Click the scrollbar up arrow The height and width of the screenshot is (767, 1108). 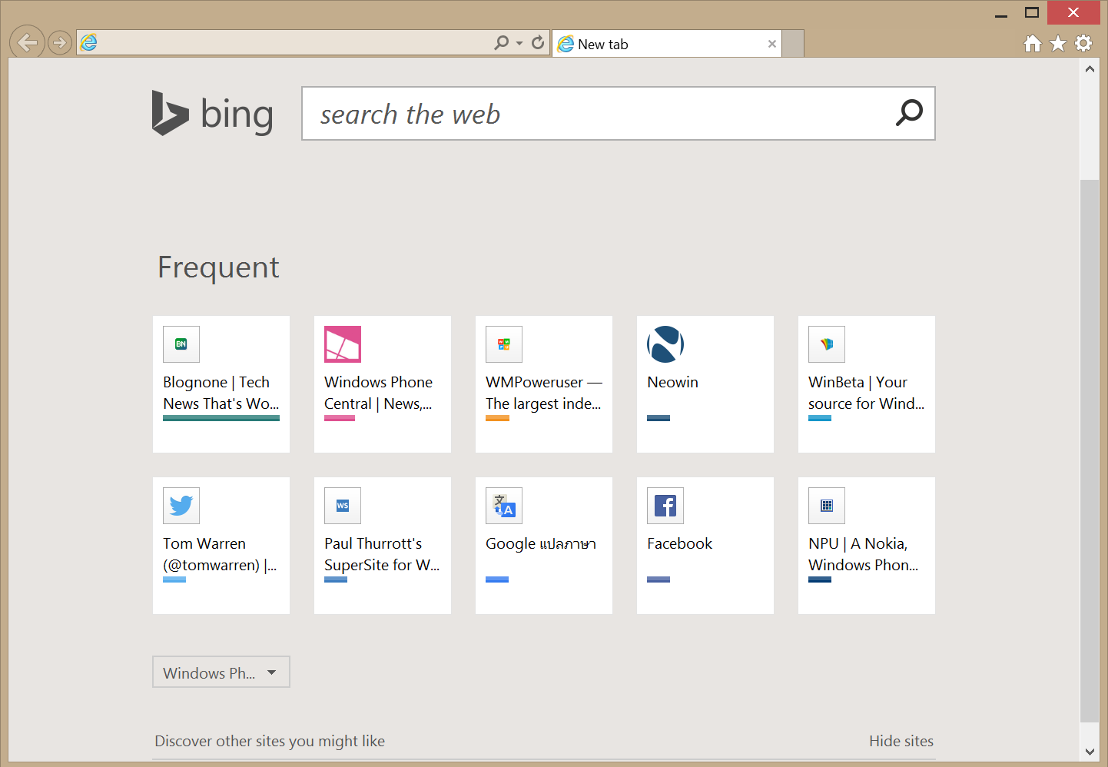coord(1090,68)
